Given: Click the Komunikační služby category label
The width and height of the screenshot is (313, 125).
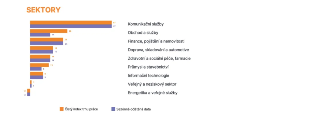Looking at the screenshot, I should pyautogui.click(x=146, y=24).
